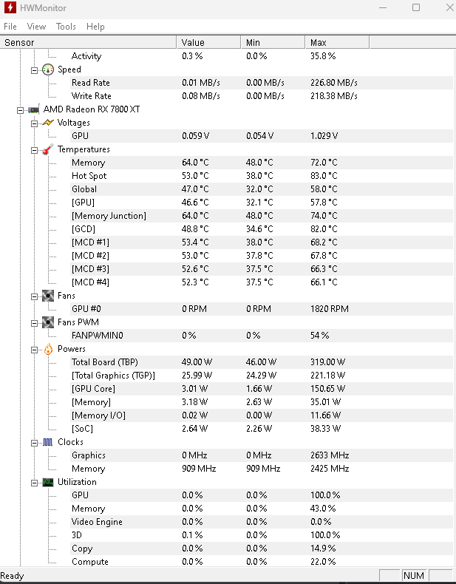
Task: Click the Voltages lightning icon
Action: click(x=47, y=123)
